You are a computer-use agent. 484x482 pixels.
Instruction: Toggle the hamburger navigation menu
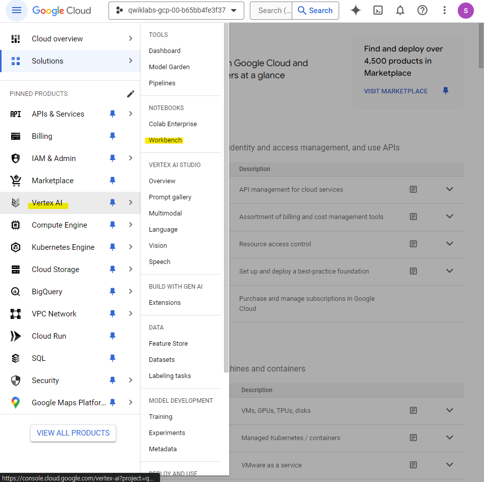coord(16,11)
